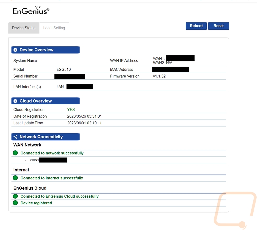Click the EnGenius Cloud heading
This screenshot has height=230, width=257.
point(30,188)
